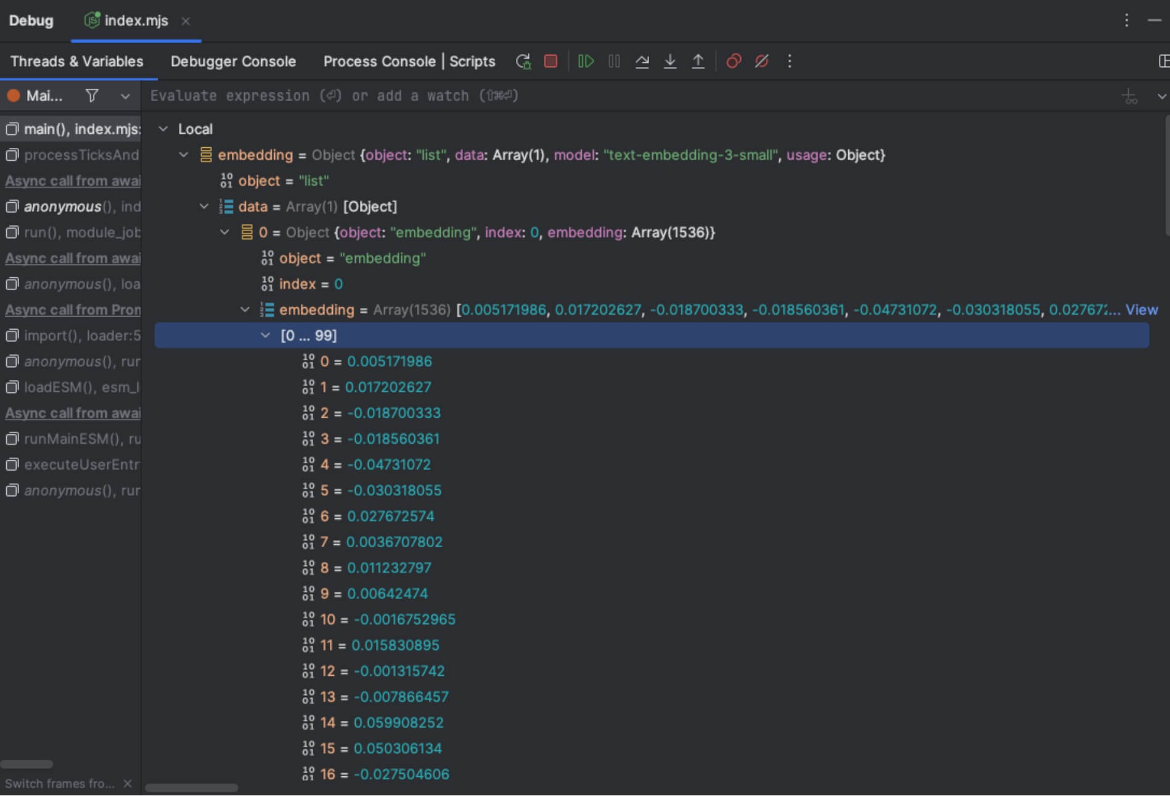The height and width of the screenshot is (796, 1170).
Task: Toggle the layout settings icon at right
Action: click(1164, 61)
